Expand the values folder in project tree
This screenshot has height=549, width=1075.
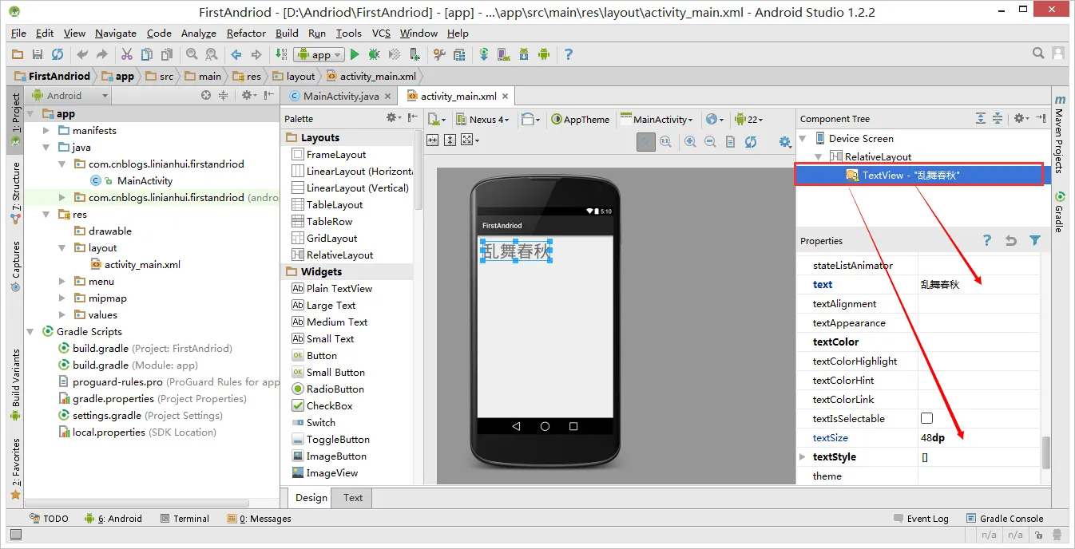(x=63, y=314)
